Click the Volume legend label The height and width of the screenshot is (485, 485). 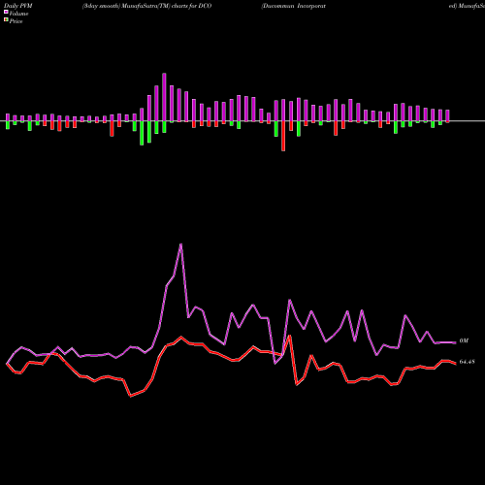click(18, 14)
